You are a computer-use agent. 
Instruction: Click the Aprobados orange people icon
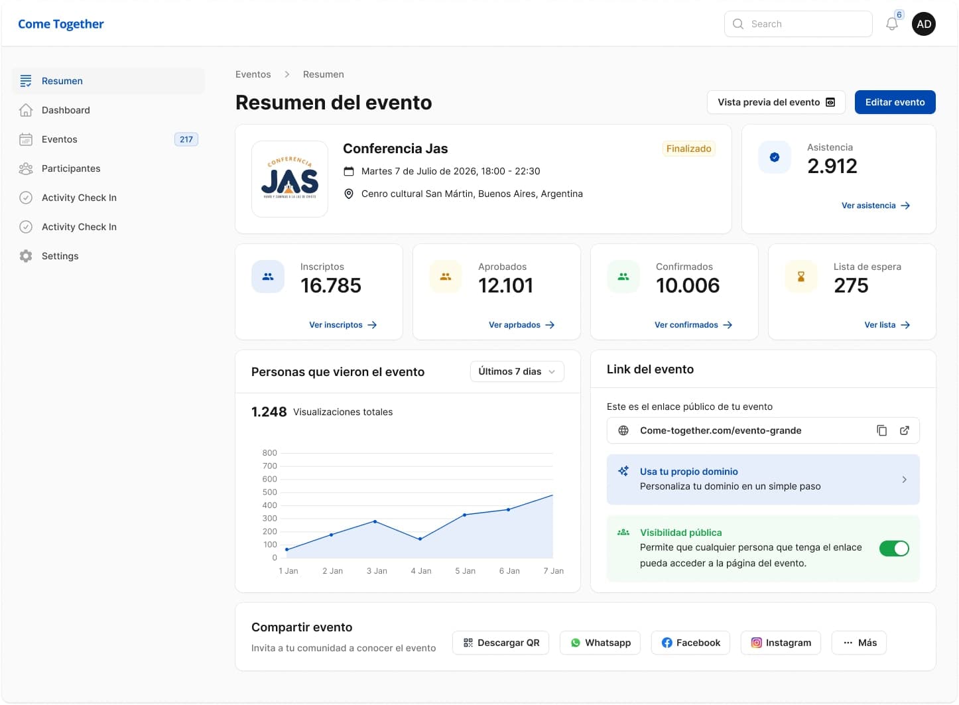click(x=446, y=277)
